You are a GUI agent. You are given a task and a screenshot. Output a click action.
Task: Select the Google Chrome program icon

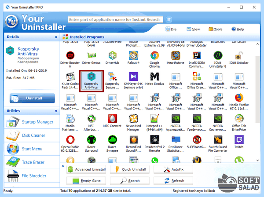(154, 55)
